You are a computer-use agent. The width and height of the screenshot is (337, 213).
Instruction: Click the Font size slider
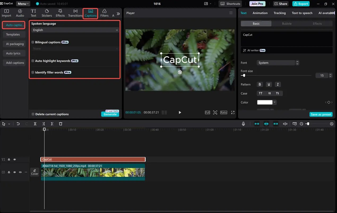pos(276,75)
